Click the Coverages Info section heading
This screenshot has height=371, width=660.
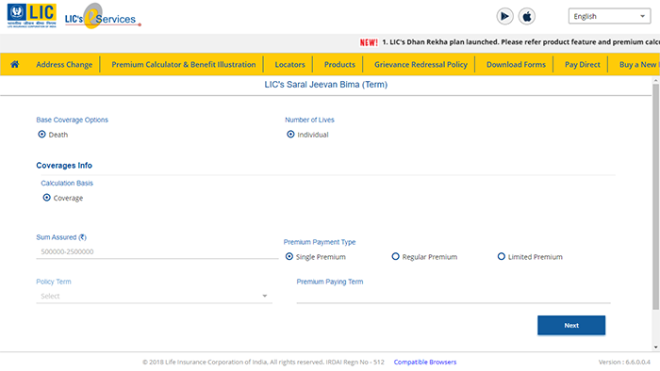click(64, 165)
